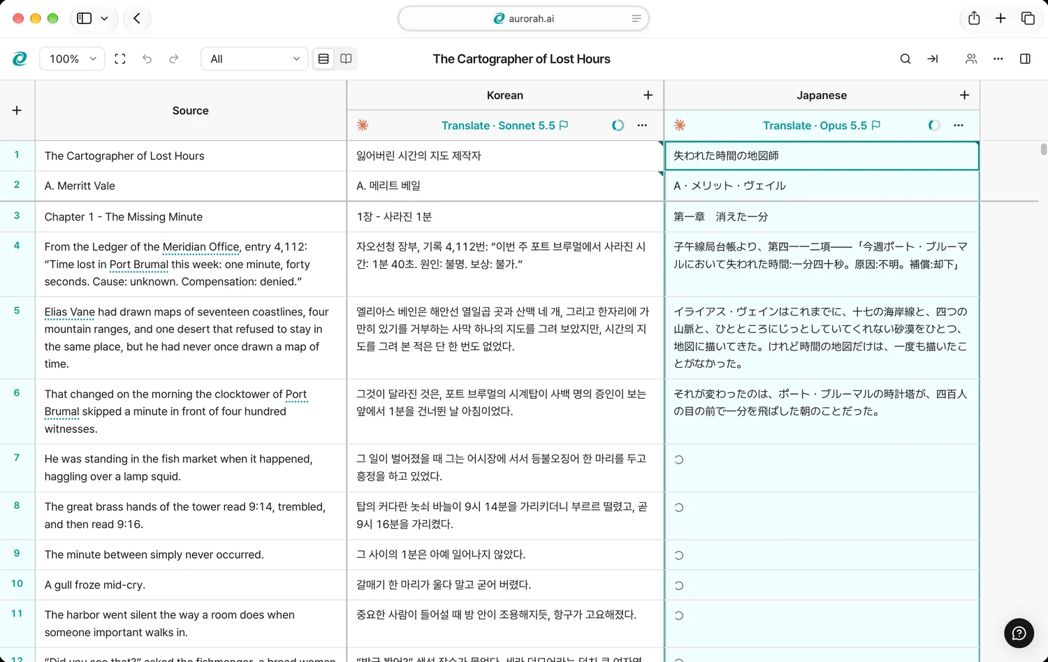
Task: Open the help button
Action: pos(1019,633)
